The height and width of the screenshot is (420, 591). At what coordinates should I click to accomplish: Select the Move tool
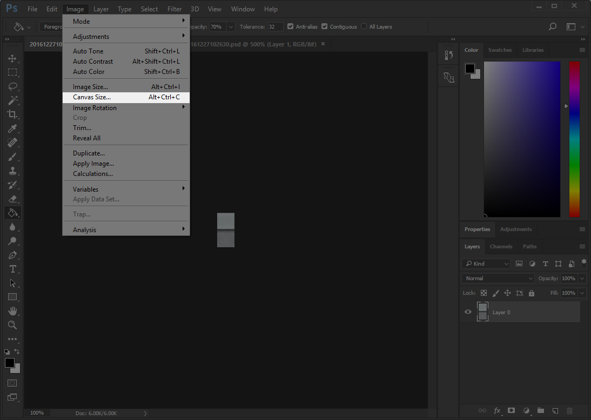coord(12,58)
